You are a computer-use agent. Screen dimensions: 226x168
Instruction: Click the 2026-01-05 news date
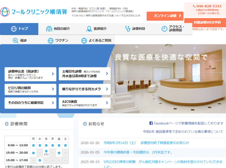[x=90, y=152]
